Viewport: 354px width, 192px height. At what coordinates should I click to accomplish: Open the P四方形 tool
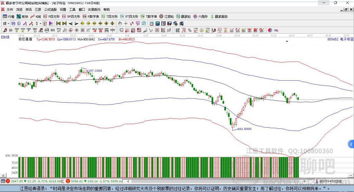[x=52, y=17]
